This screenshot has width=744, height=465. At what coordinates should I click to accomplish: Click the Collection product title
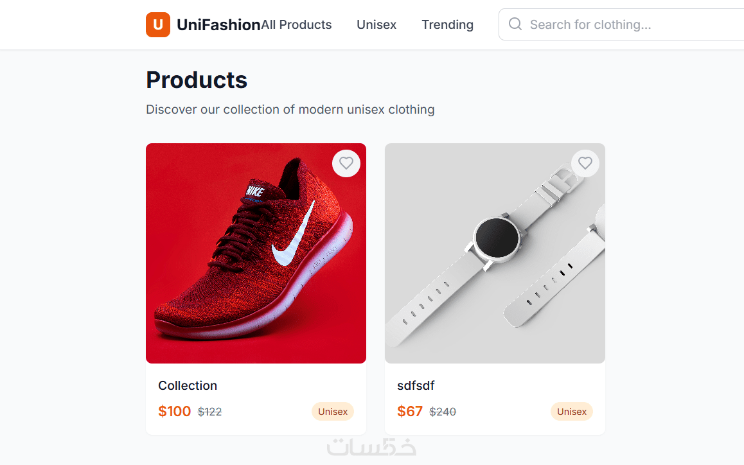[188, 385]
